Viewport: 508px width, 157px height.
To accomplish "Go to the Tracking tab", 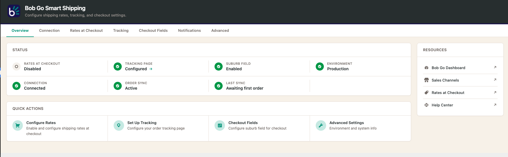I will pyautogui.click(x=121, y=30).
